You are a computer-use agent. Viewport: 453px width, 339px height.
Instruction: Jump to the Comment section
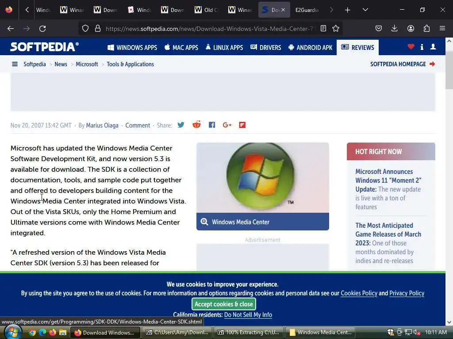tap(138, 125)
